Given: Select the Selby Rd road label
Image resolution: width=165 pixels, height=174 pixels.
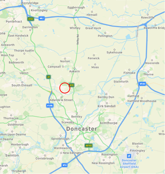Looking at the screenshot, I should pos(78,40).
